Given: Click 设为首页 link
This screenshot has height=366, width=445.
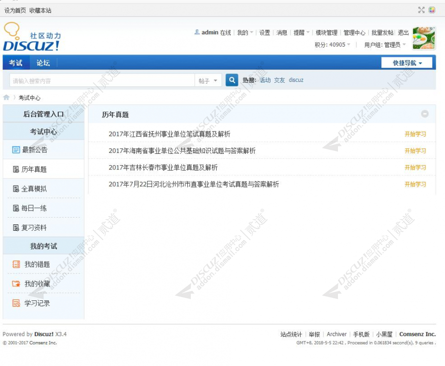Looking at the screenshot, I should [x=15, y=10].
